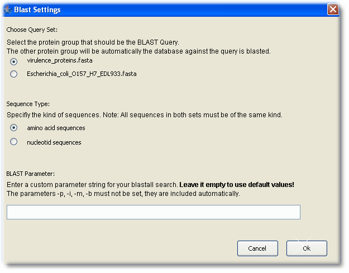This screenshot has width=349, height=273.
Task: Click the Escherichia_coli_O157_H7_EDL933.fasta label text
Action: (x=82, y=74)
